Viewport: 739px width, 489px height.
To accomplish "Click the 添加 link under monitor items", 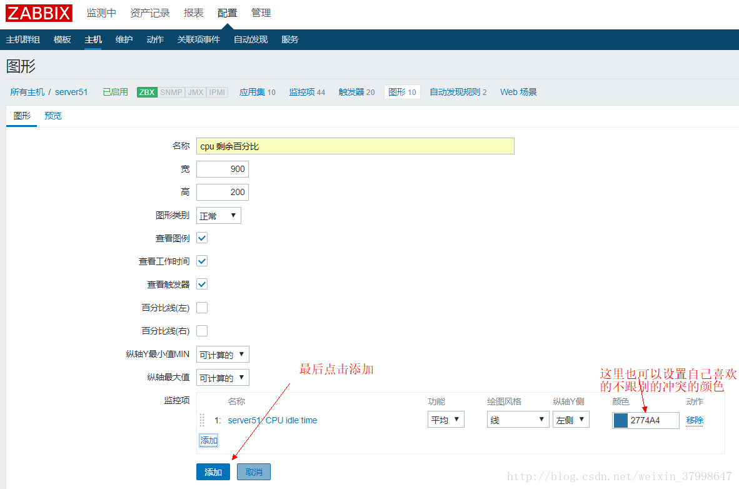I will click(209, 440).
